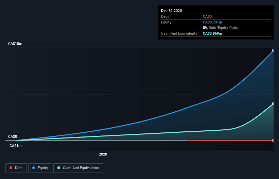
Task: Click the 0% Debt/Equity Ratio text
Action: [x=221, y=28]
